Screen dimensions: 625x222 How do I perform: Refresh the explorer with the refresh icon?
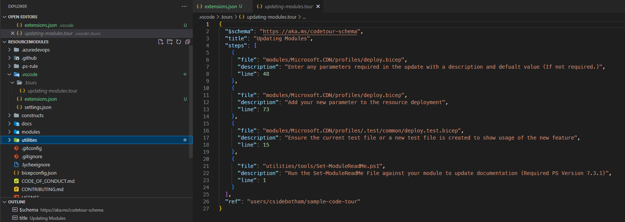179,42
